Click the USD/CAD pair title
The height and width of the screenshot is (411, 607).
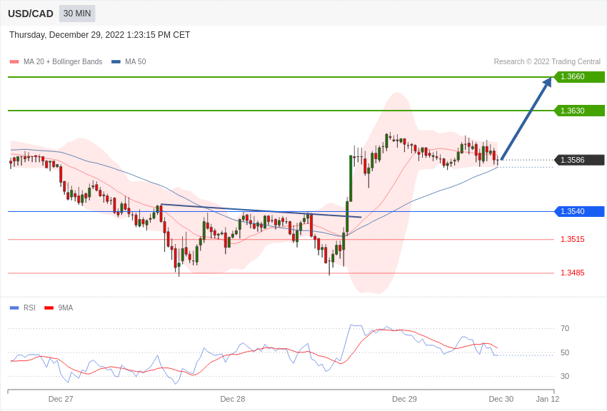pyautogui.click(x=31, y=14)
